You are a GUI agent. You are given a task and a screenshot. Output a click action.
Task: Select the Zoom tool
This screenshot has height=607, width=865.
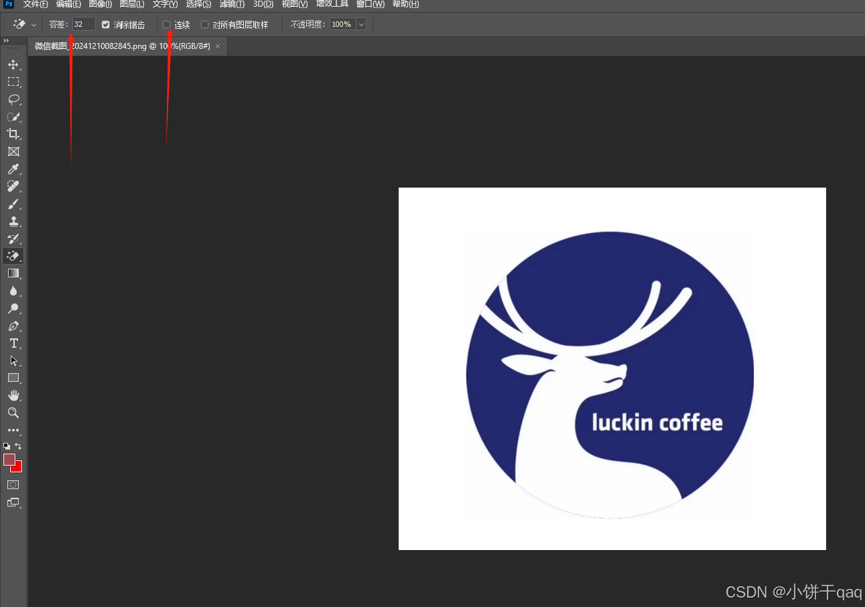point(13,413)
